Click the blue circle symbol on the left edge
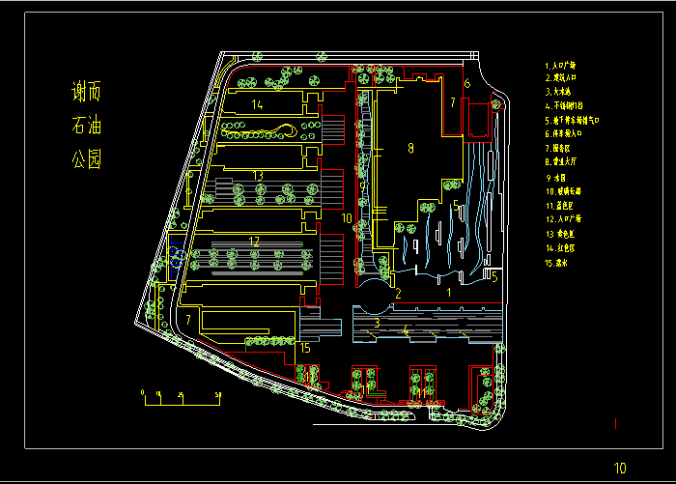Image resolution: width=676 pixels, height=484 pixels. 178,257
